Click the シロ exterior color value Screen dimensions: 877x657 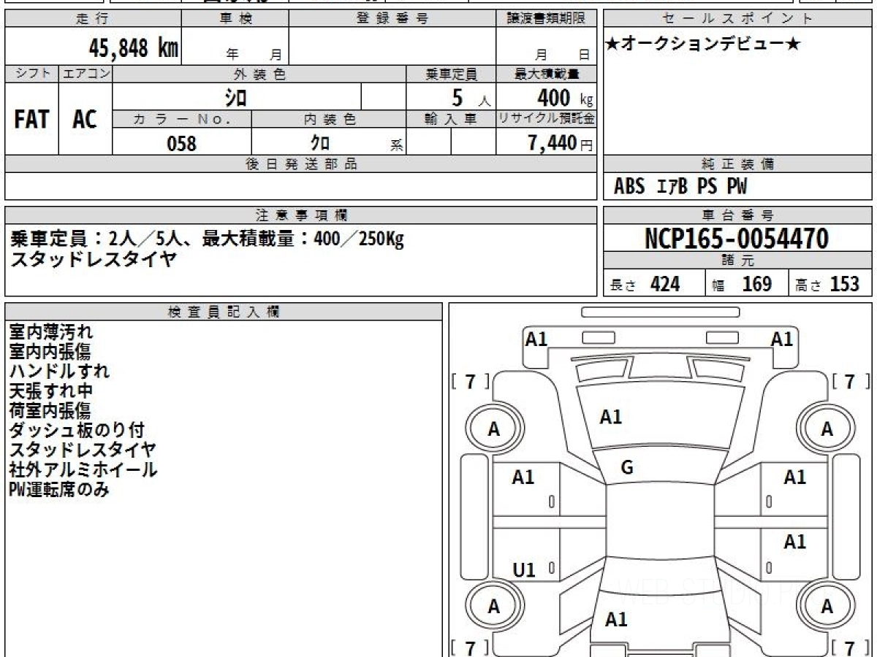click(235, 97)
